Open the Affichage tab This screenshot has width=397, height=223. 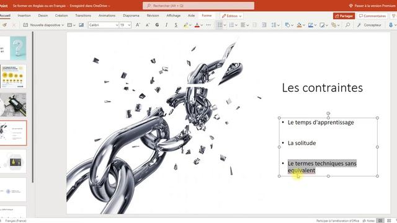coord(174,15)
